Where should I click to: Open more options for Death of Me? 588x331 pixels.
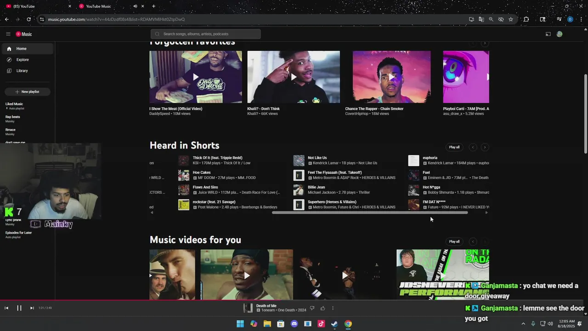[x=333, y=308]
